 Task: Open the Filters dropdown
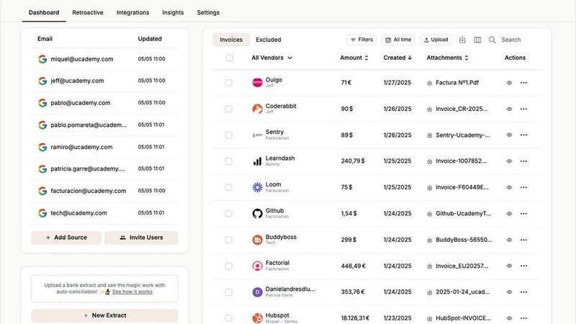point(361,40)
